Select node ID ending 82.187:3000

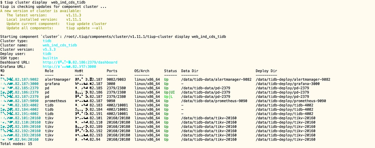[20, 84]
